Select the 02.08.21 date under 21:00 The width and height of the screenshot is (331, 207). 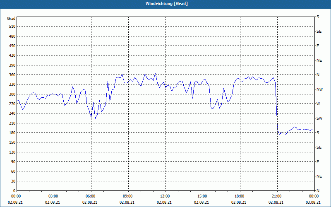(x=276, y=202)
